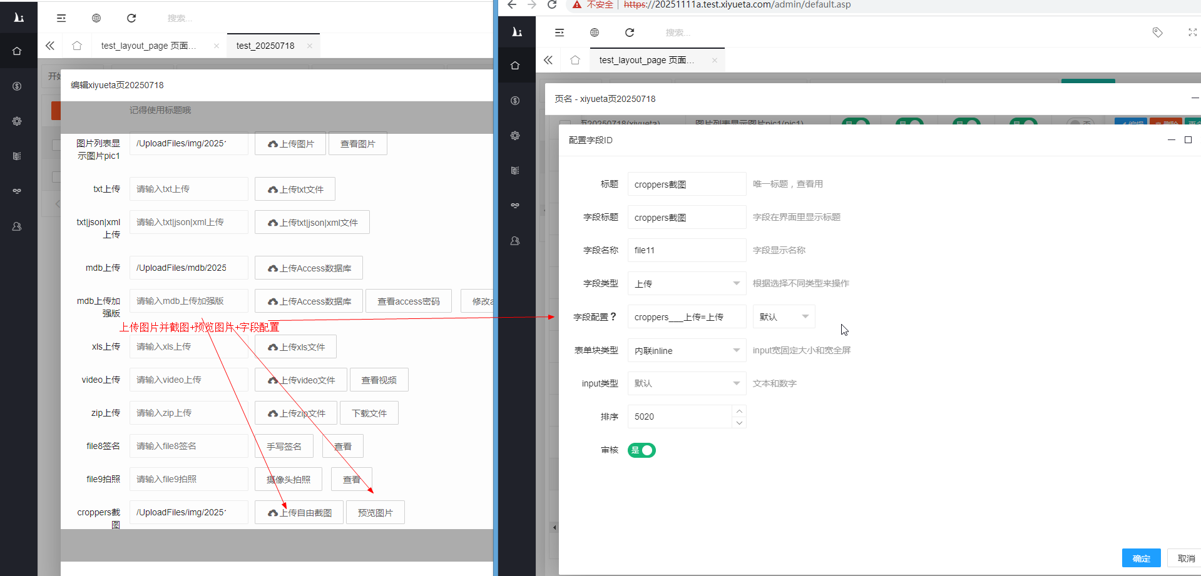Select the test_layout_page 页面 tab
The width and height of the screenshot is (1201, 576).
150,45
